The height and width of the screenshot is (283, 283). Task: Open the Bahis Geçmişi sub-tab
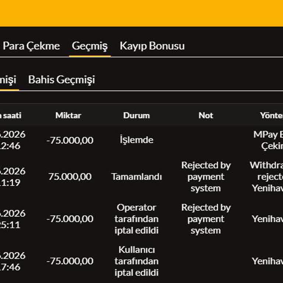click(x=62, y=80)
